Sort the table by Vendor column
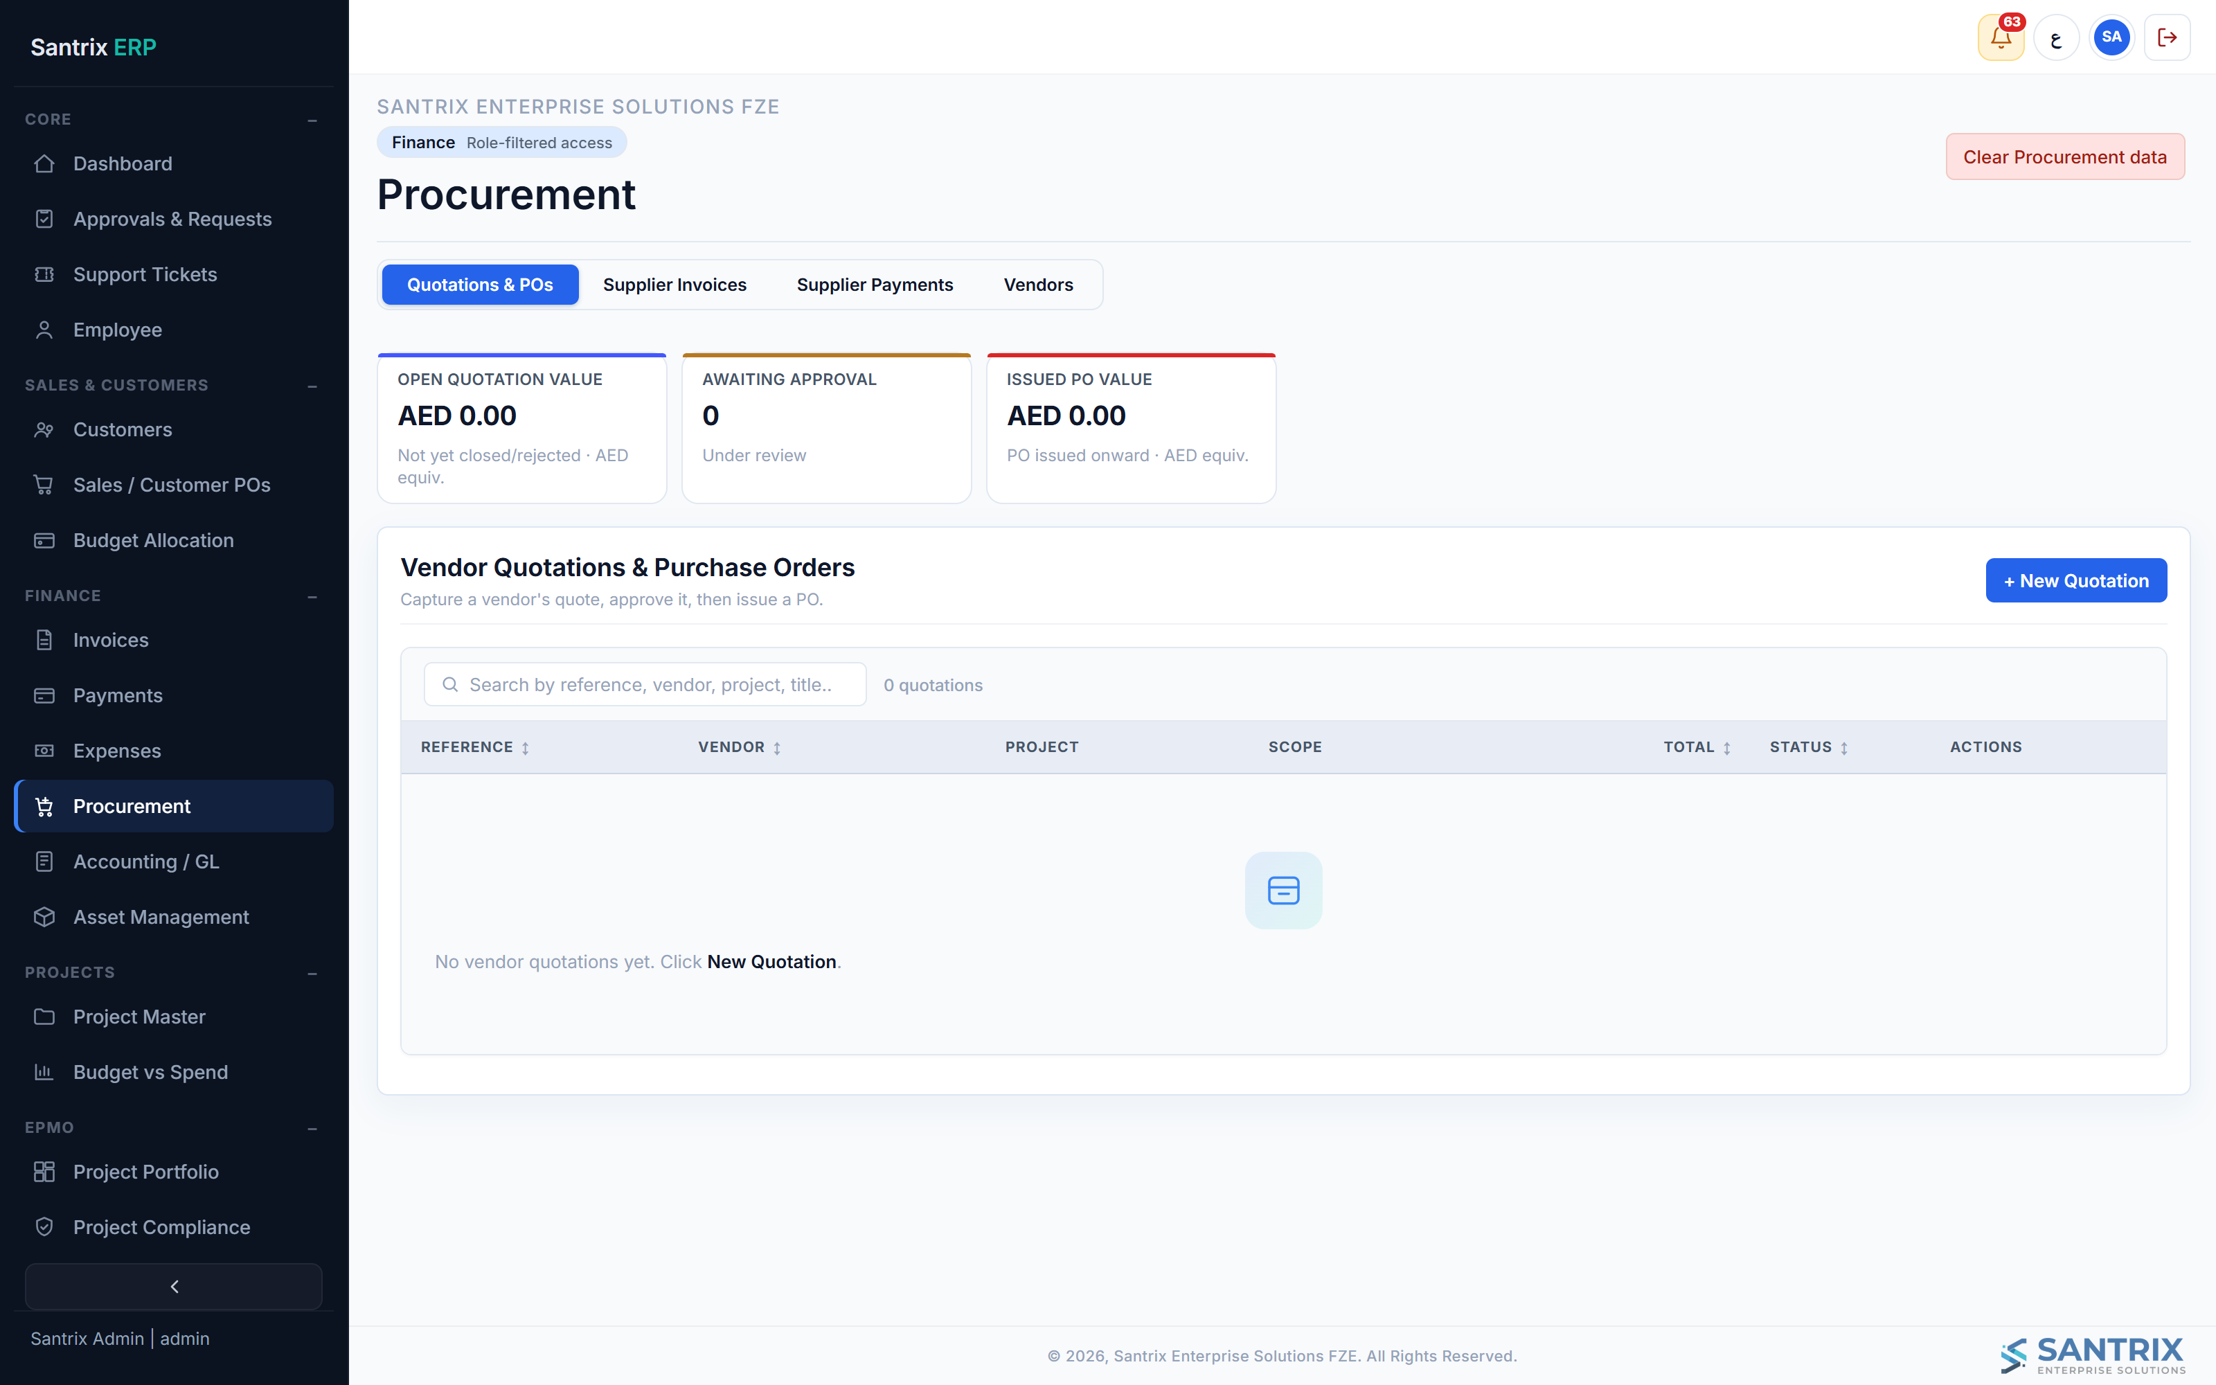This screenshot has height=1385, width=2216. pyautogui.click(x=740, y=747)
